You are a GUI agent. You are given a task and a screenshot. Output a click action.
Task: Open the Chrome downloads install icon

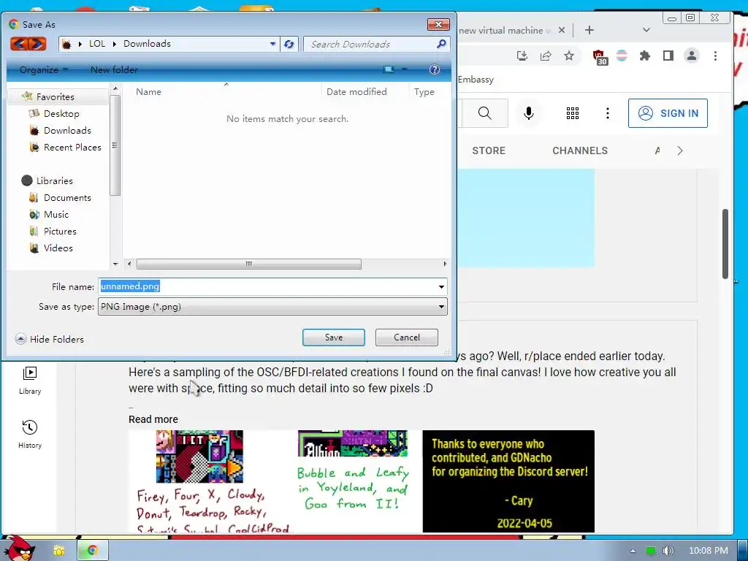tap(522, 56)
